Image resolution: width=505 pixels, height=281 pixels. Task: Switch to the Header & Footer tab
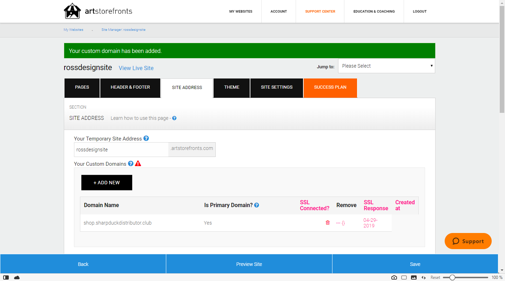pyautogui.click(x=130, y=88)
